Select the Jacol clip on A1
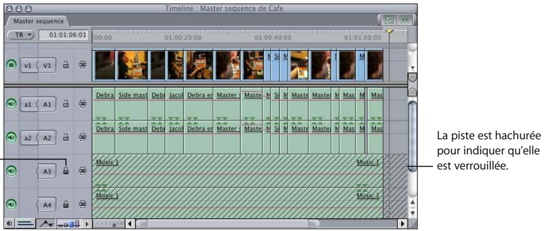544x231 pixels. (175, 104)
